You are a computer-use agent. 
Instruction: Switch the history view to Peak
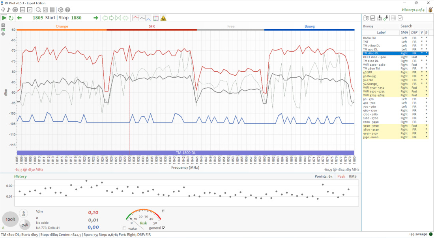341,176
